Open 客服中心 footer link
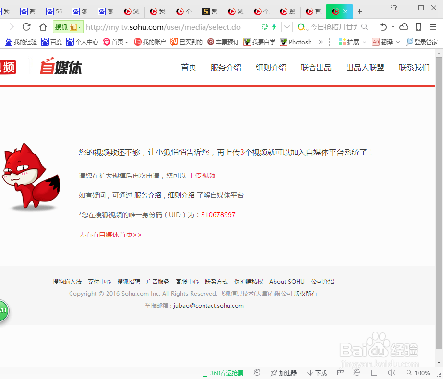This screenshot has height=379, width=443. [x=187, y=282]
